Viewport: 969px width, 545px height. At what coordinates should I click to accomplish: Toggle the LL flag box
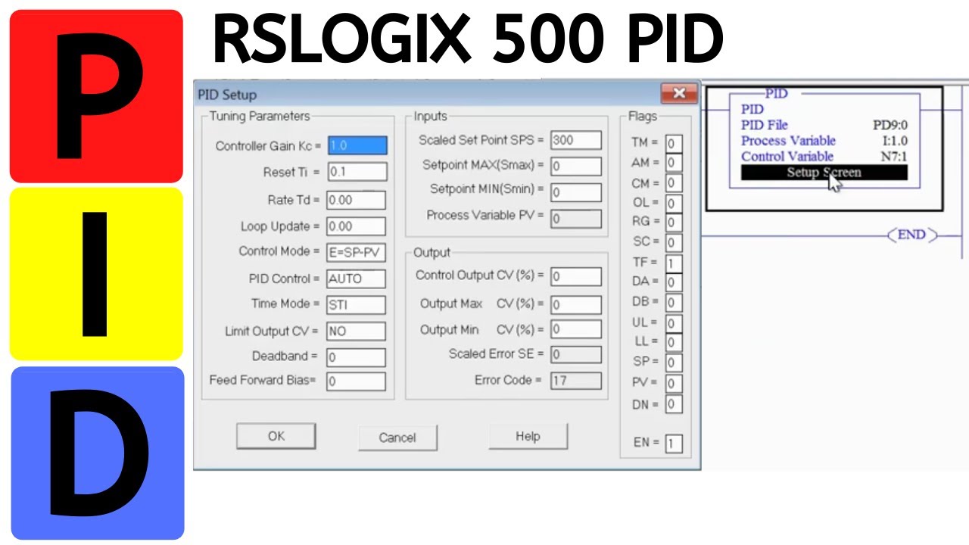click(x=674, y=343)
